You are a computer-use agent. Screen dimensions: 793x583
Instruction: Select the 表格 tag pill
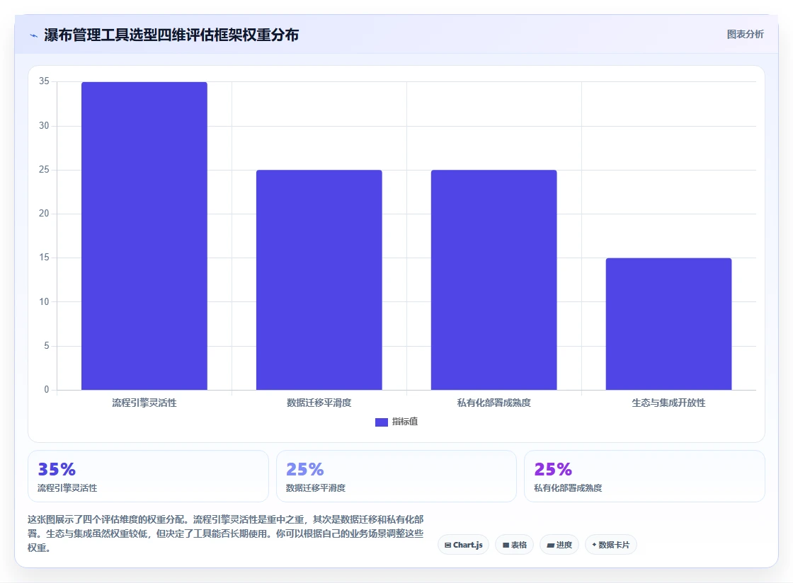click(x=514, y=545)
